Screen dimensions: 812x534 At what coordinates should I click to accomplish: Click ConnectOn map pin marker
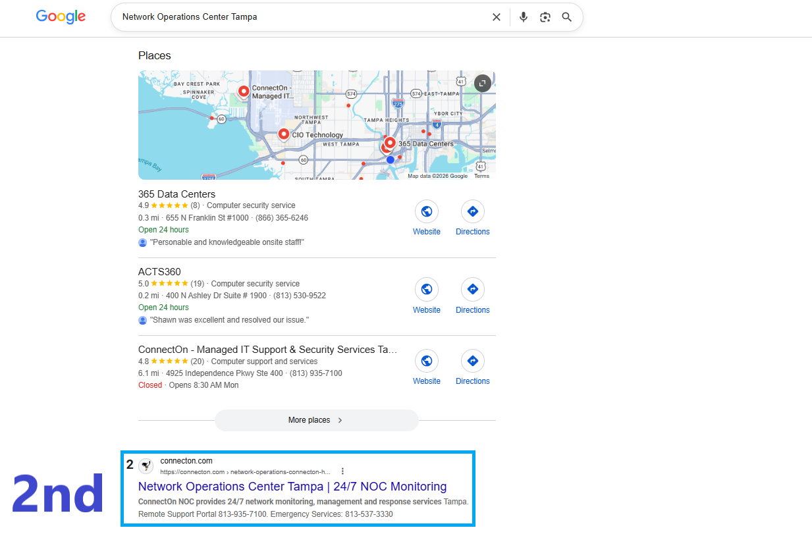coord(244,92)
